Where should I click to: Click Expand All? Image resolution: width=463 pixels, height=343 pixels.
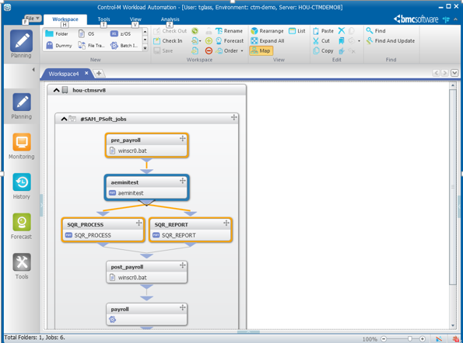point(267,41)
